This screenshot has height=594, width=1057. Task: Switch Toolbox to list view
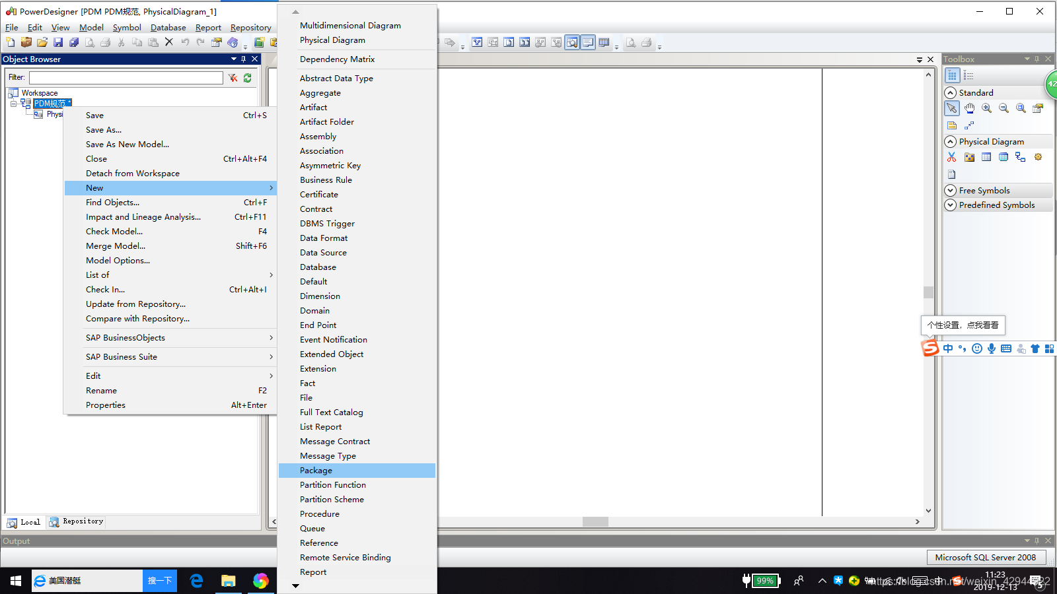[968, 75]
